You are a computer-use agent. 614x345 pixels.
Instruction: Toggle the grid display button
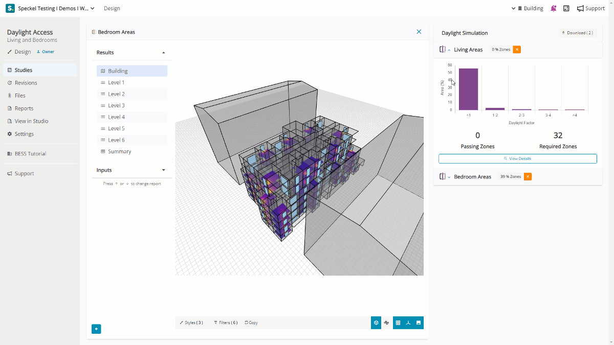coord(398,323)
